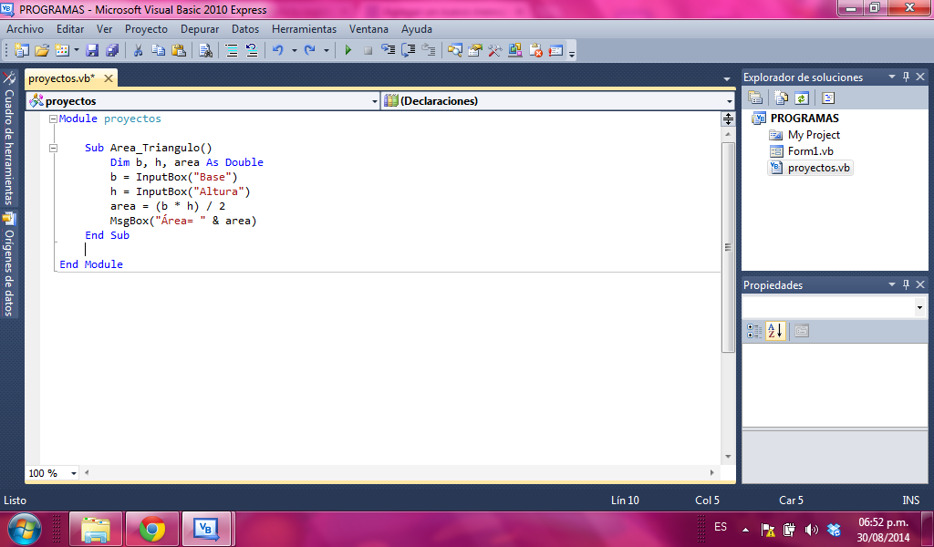Open the Editar menu
934x547 pixels.
70,29
